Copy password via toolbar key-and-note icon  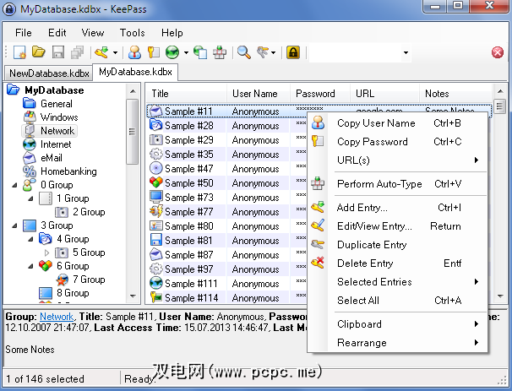[154, 52]
